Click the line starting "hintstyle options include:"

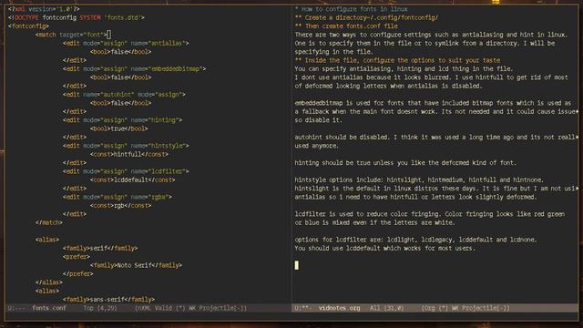coord(419,180)
